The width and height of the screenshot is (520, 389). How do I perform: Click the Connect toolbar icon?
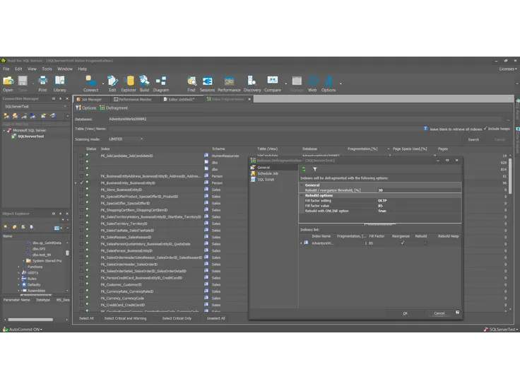coord(90,81)
